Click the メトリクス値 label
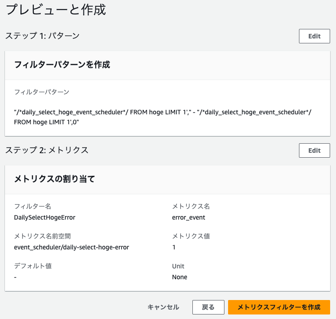The width and height of the screenshot is (336, 319). click(191, 236)
